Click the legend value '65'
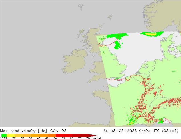 (x=72, y=138)
